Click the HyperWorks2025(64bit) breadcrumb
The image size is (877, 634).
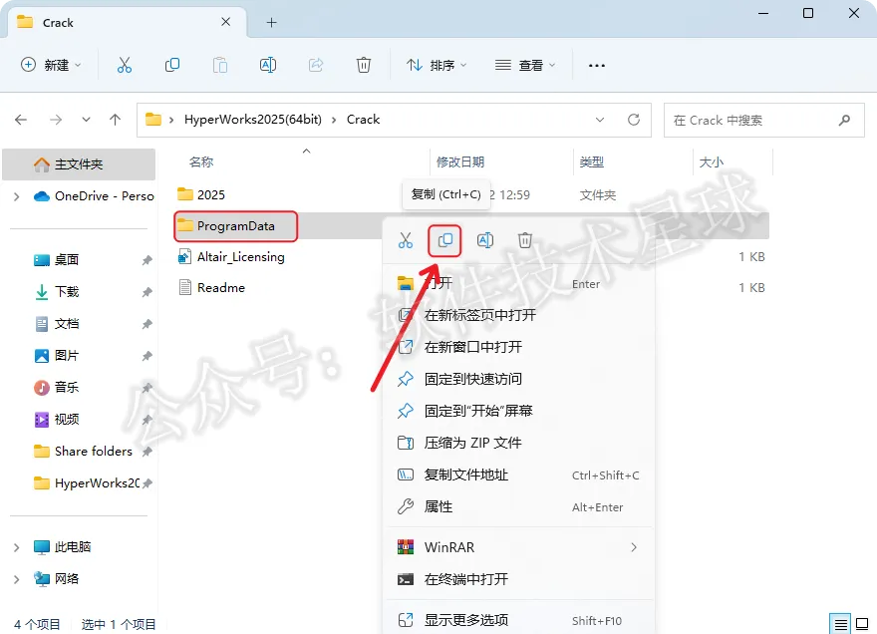(253, 120)
